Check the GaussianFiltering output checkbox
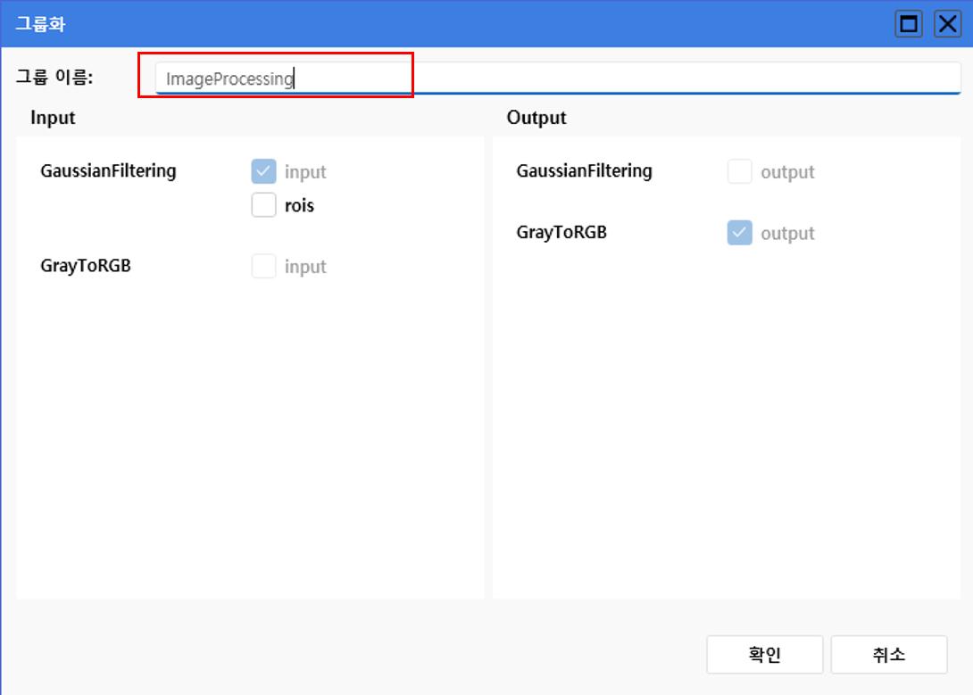Screen dimensions: 973x695 739,171
